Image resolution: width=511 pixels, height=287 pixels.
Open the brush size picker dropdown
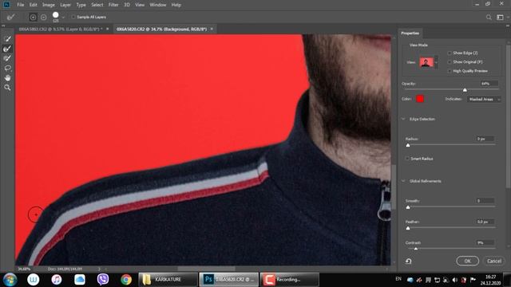pos(63,17)
